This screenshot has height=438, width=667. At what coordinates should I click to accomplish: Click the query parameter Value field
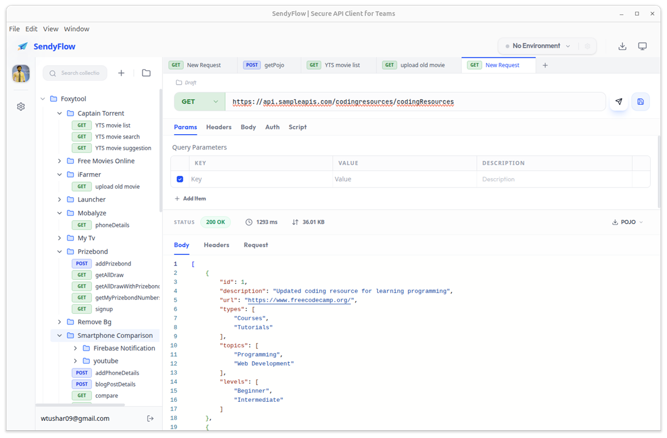pos(404,179)
